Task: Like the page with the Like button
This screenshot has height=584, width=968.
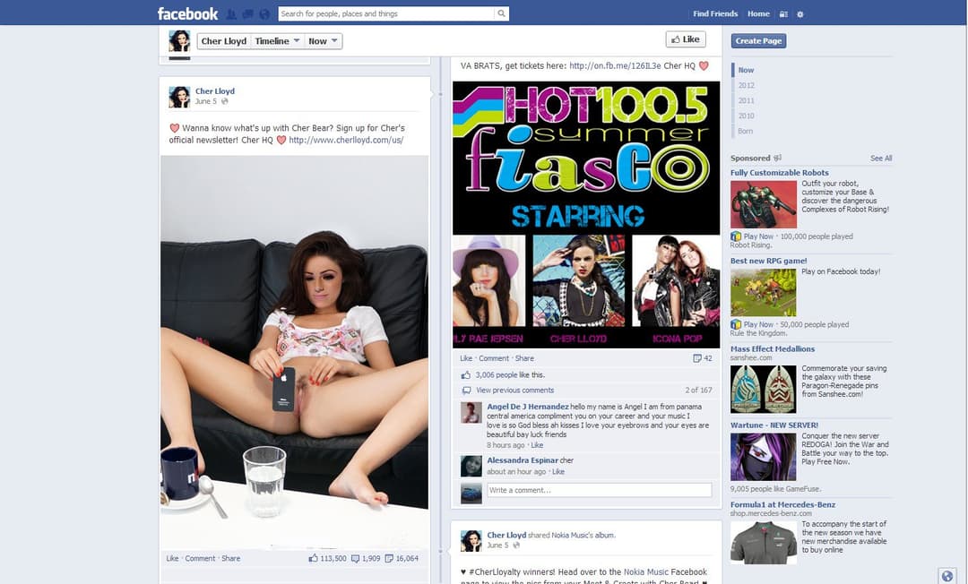Action: point(685,39)
